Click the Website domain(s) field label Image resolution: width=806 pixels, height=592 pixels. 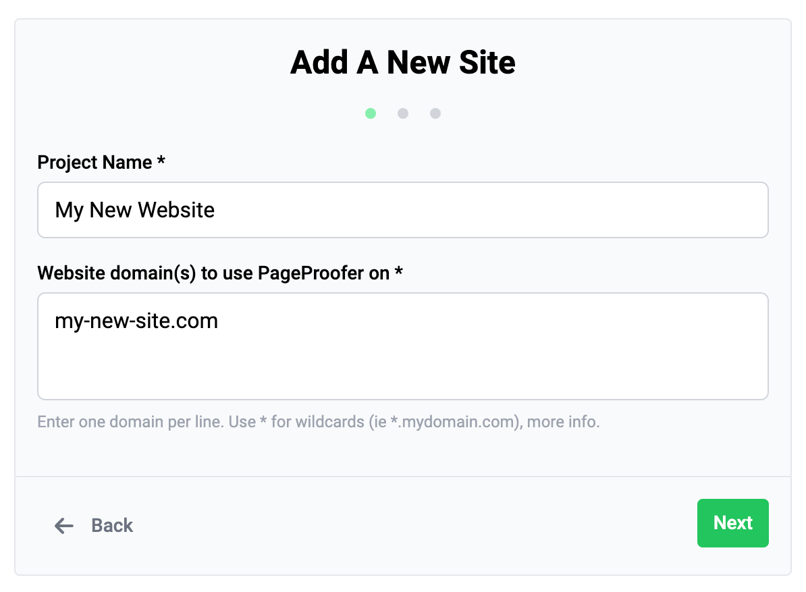pos(213,273)
